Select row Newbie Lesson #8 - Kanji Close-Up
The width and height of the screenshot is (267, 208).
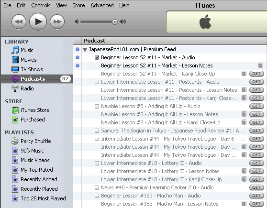[x=170, y=122]
